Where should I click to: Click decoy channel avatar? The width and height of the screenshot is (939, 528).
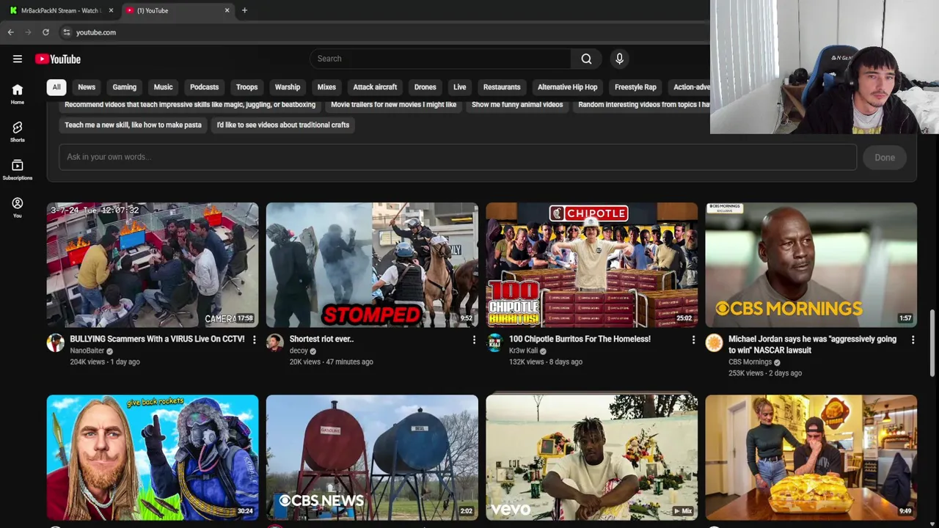click(x=275, y=342)
